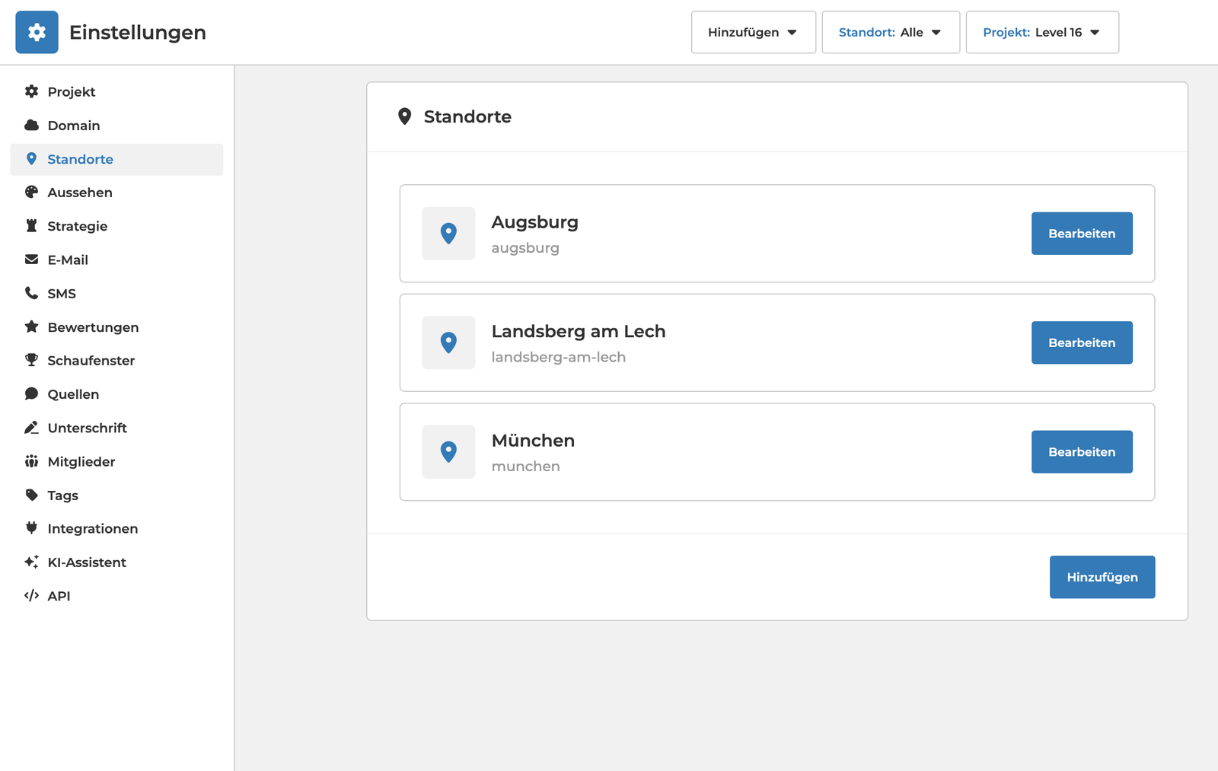Click the code icon beside API

click(31, 596)
